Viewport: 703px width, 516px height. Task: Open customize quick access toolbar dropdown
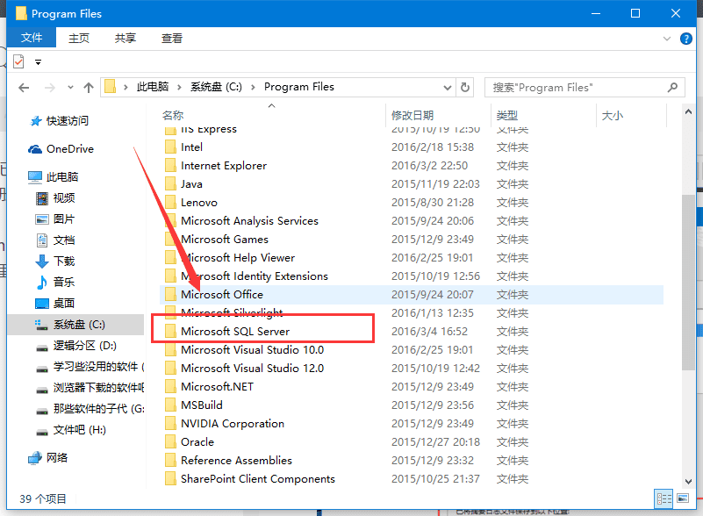[x=38, y=62]
